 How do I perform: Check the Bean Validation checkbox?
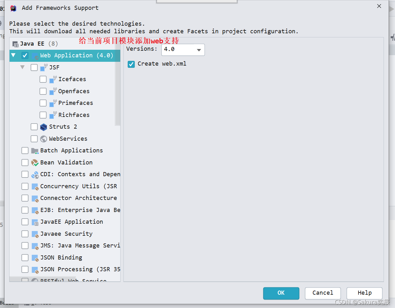(25, 163)
